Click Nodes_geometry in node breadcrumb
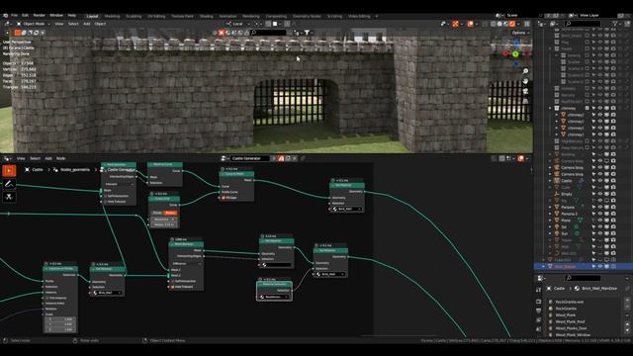 pyautogui.click(x=75, y=170)
